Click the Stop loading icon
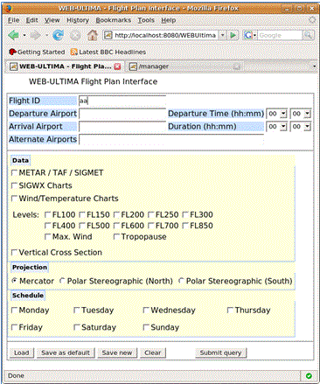The height and width of the screenshot is (384, 320). [x=75, y=35]
